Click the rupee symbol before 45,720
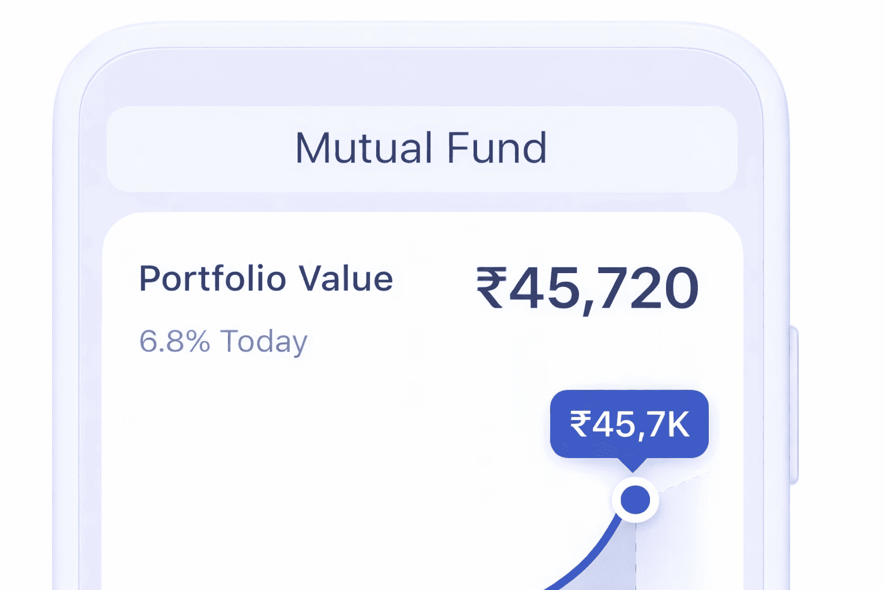 coord(491,288)
